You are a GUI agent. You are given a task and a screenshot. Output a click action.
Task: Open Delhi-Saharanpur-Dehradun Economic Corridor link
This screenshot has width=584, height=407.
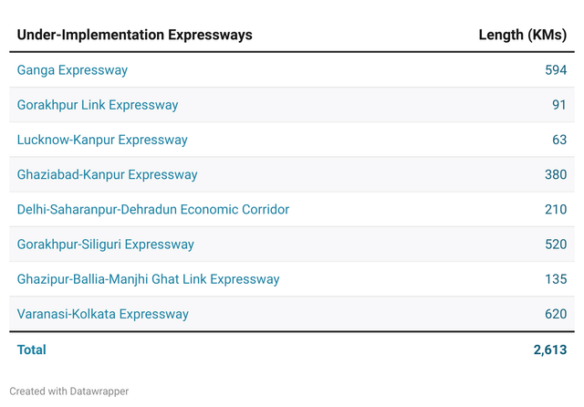click(x=153, y=209)
